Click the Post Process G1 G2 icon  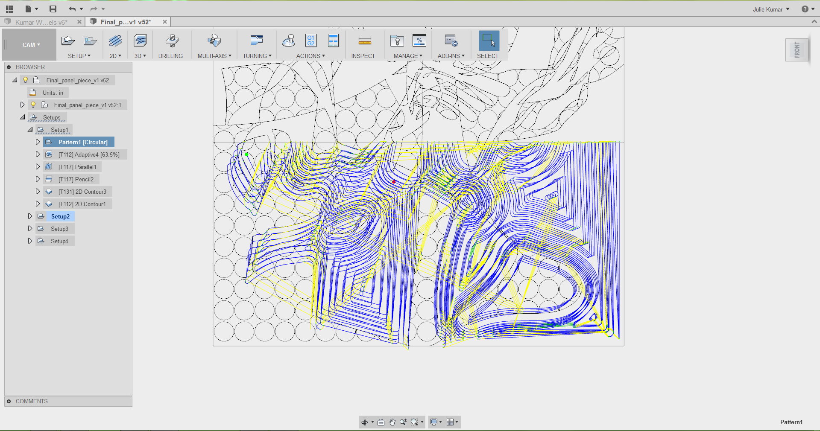311,41
